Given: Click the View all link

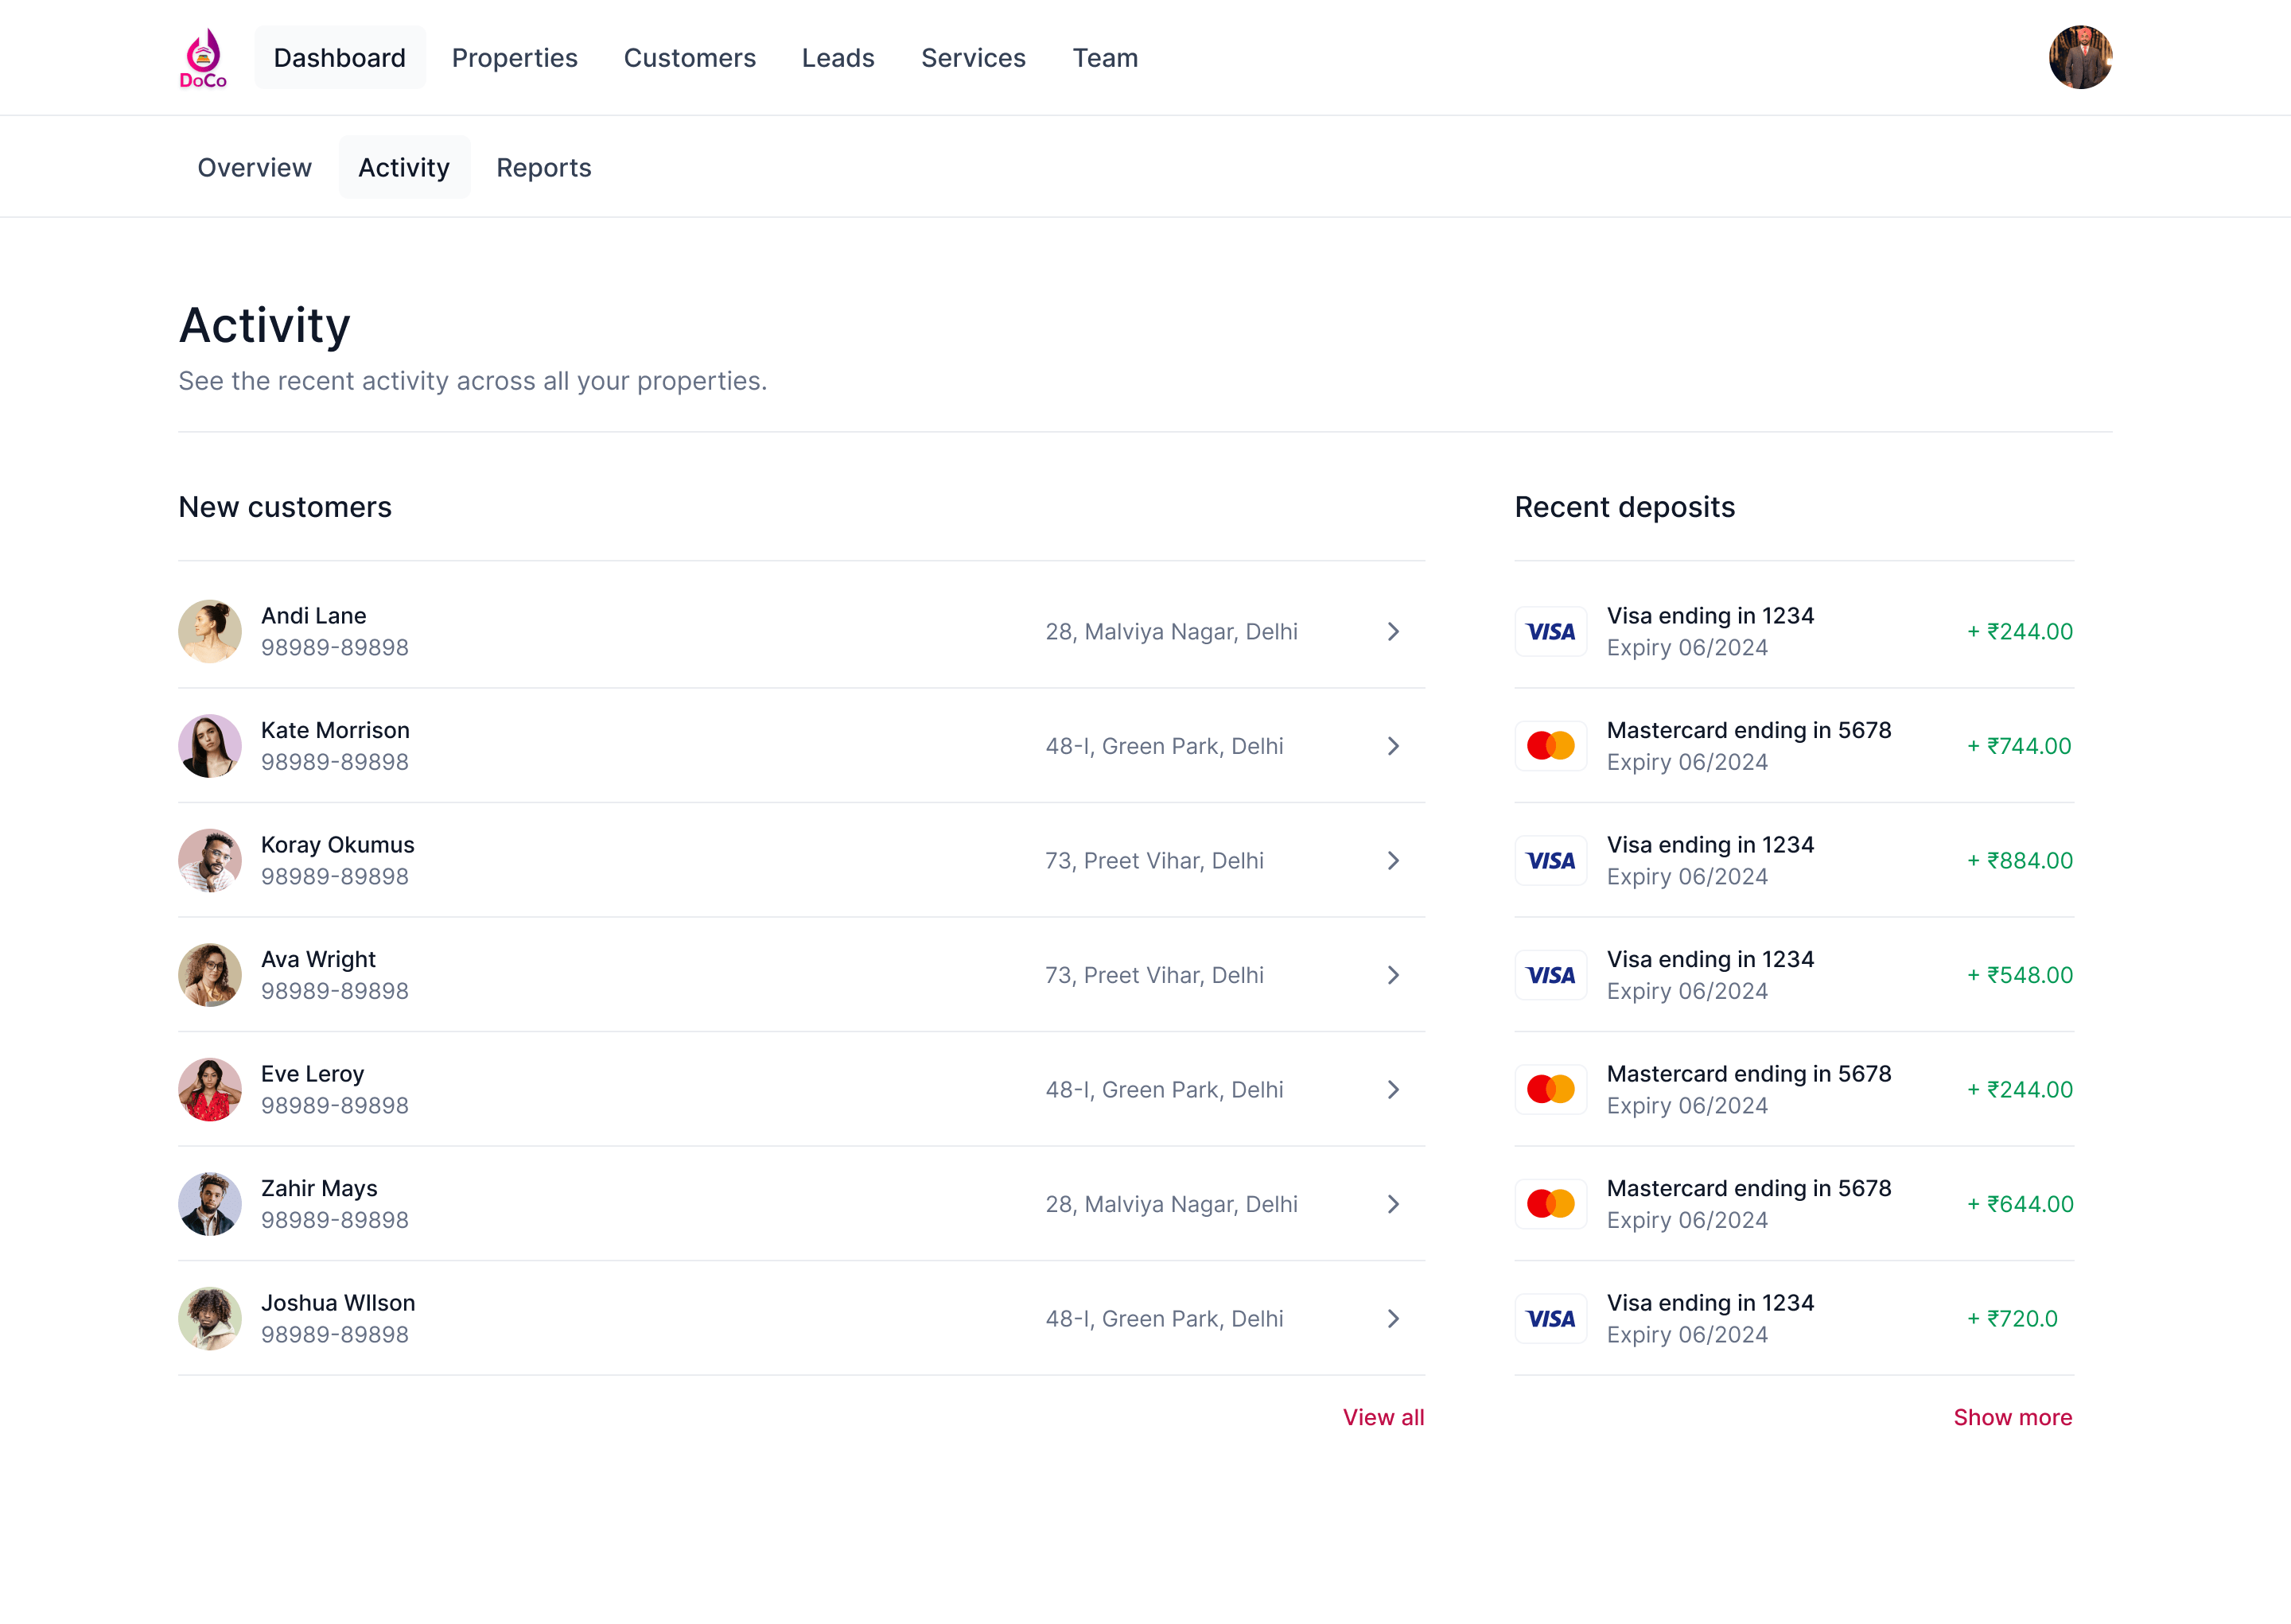Looking at the screenshot, I should 1383,1417.
